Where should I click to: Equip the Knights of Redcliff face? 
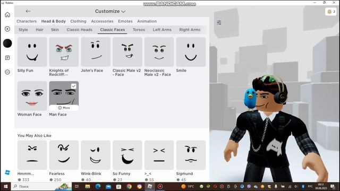[x=64, y=52]
